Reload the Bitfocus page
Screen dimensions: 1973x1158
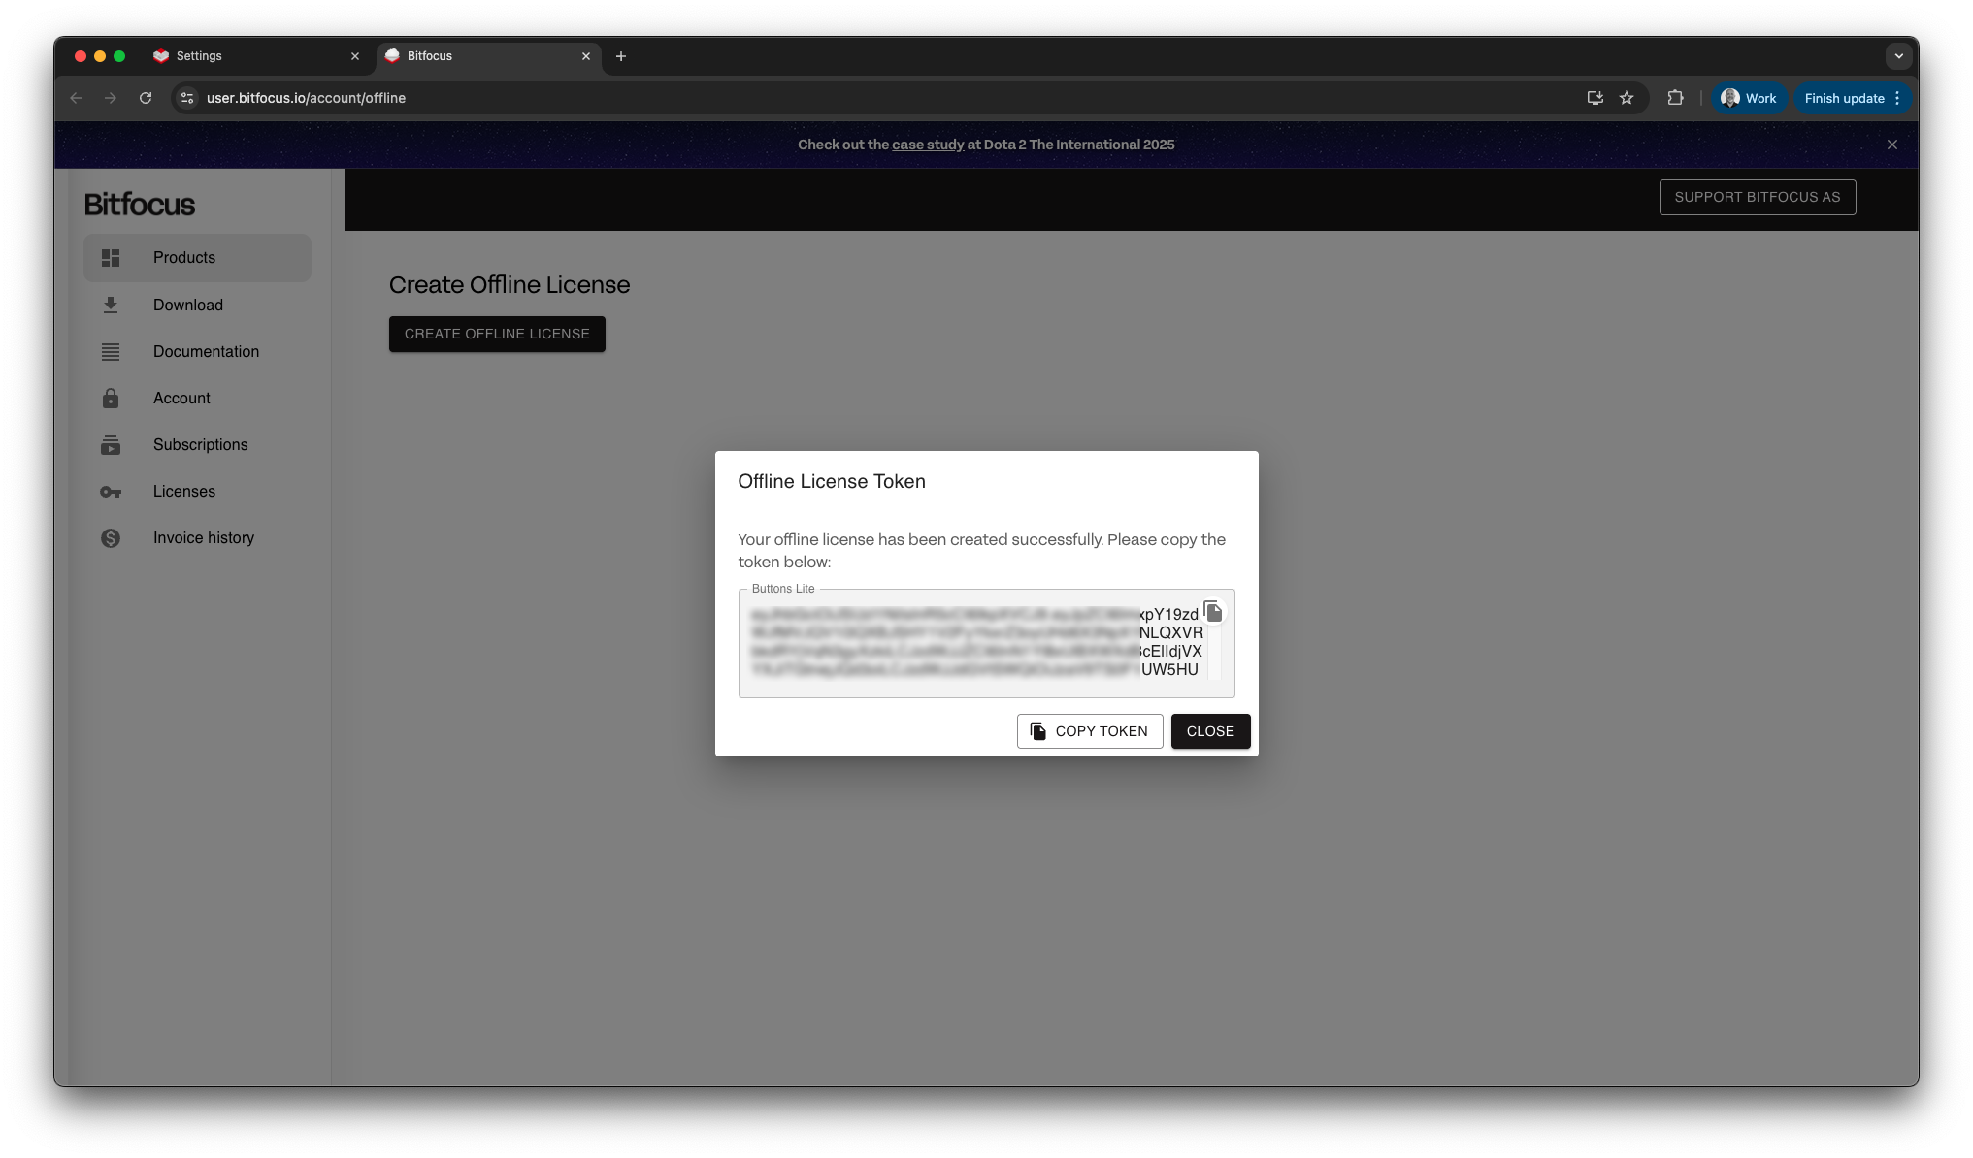[146, 98]
